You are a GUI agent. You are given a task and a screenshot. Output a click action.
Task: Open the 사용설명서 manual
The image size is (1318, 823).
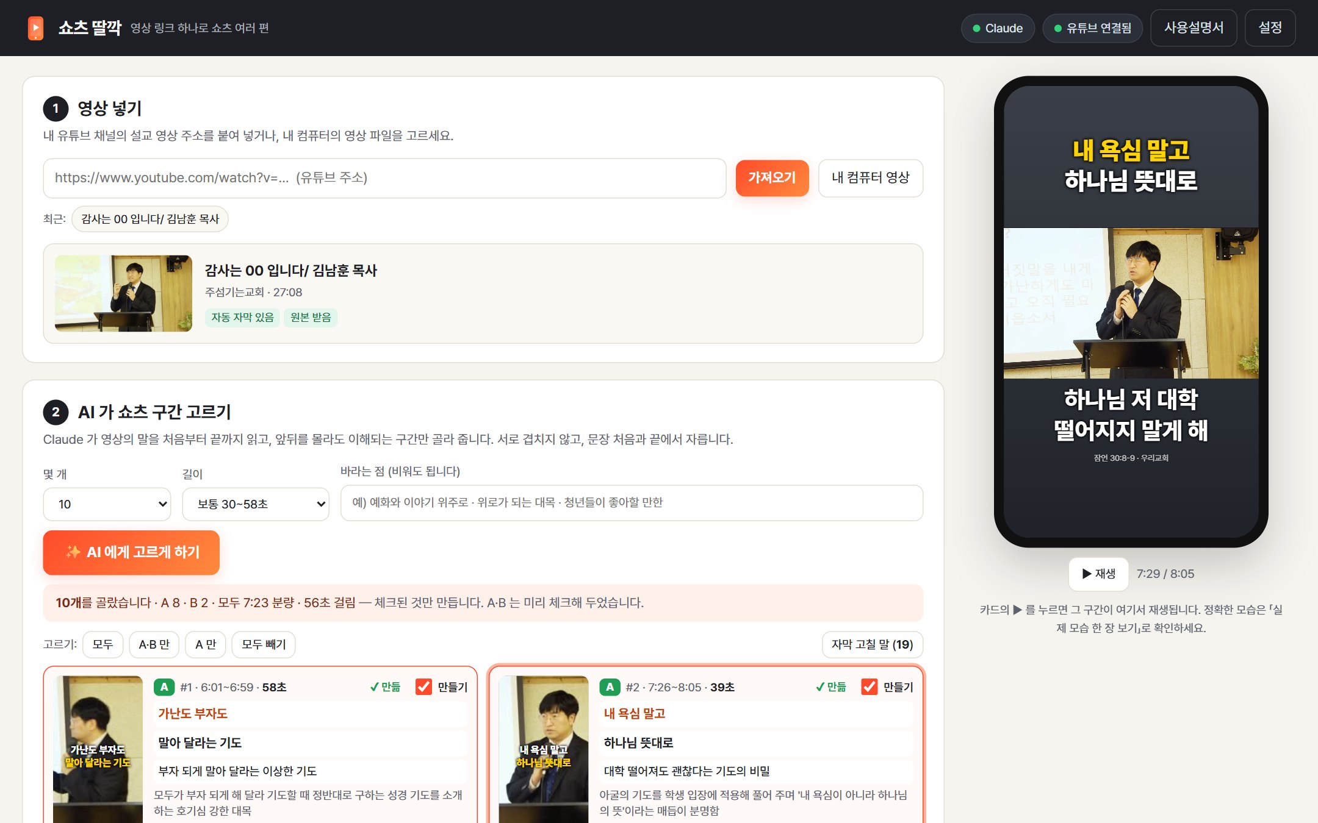(x=1194, y=28)
